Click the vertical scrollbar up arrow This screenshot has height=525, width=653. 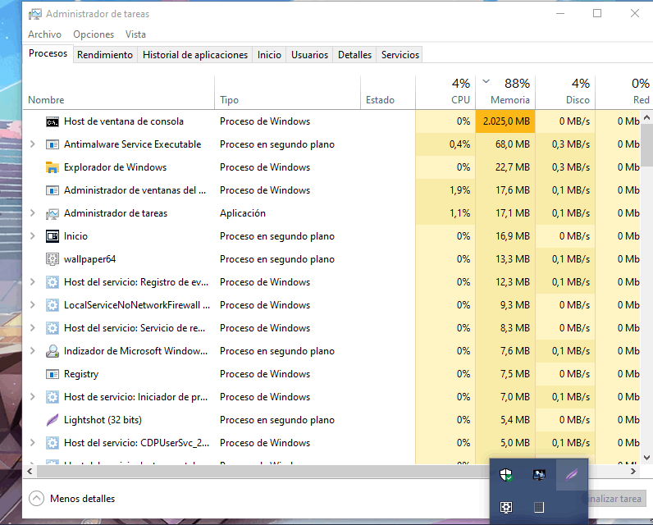click(x=646, y=118)
